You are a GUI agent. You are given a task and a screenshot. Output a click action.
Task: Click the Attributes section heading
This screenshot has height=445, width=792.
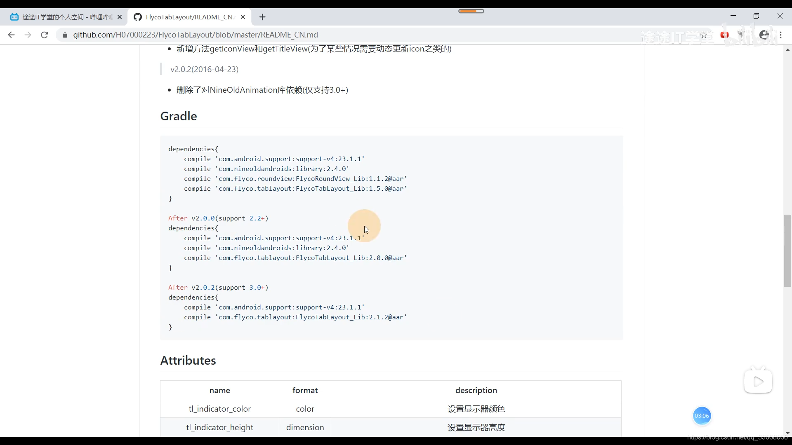188,361
